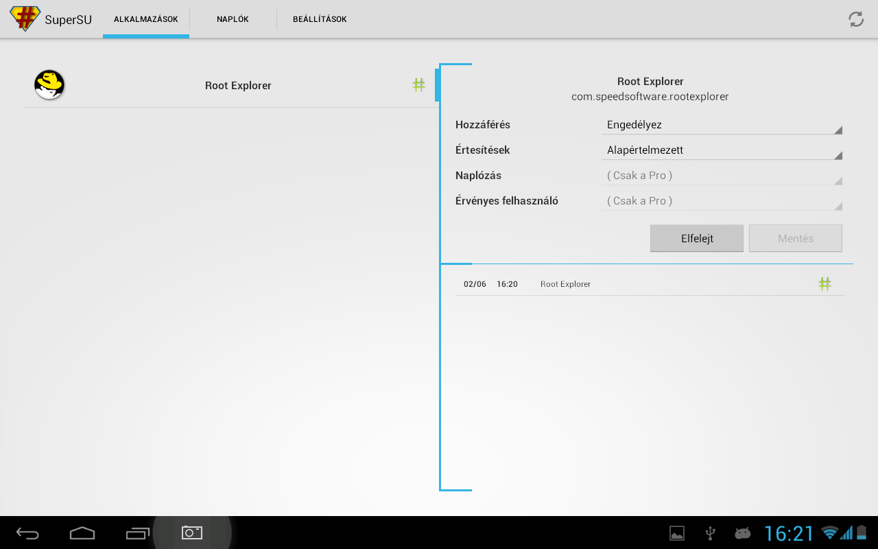The height and width of the screenshot is (549, 878).
Task: Open Hozzáférés dropdown showing Engedélyez
Action: (722, 125)
